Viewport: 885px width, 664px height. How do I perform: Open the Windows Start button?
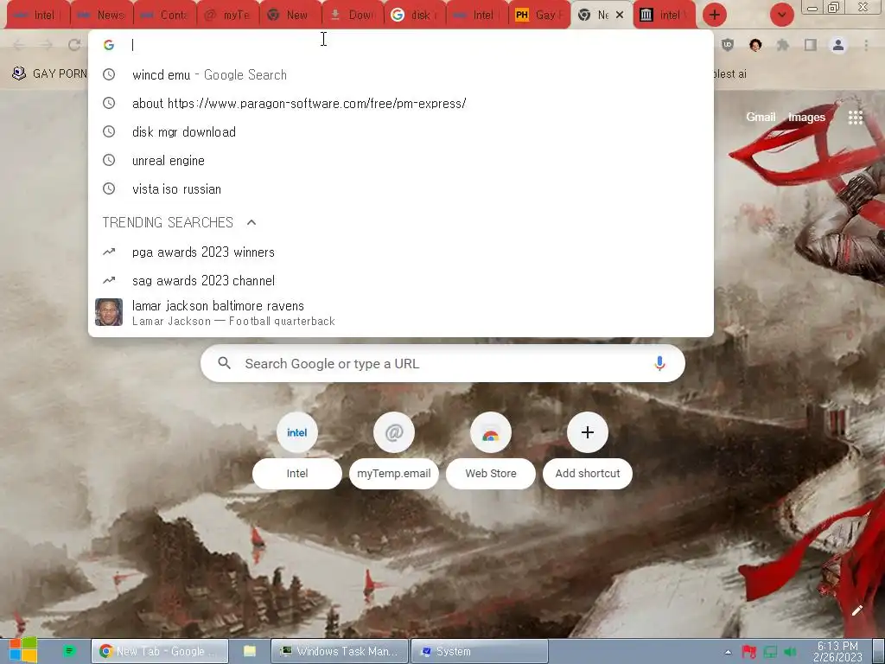point(22,651)
